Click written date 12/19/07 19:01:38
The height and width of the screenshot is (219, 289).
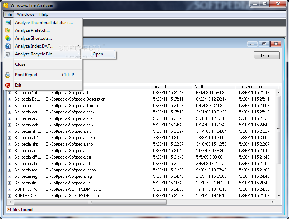coord(212,183)
